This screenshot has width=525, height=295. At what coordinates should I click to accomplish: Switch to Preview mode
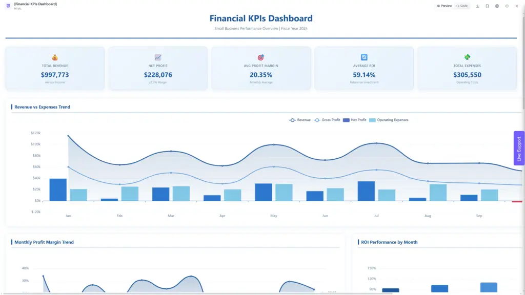click(x=444, y=6)
